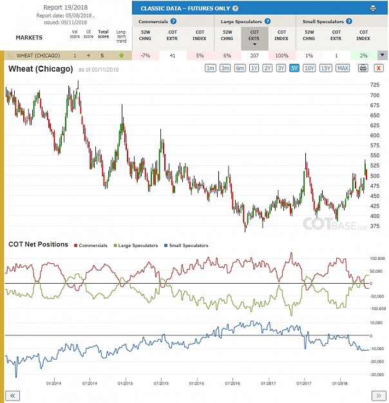
Task: Open the Classic Data help question mark
Action: [x=235, y=8]
